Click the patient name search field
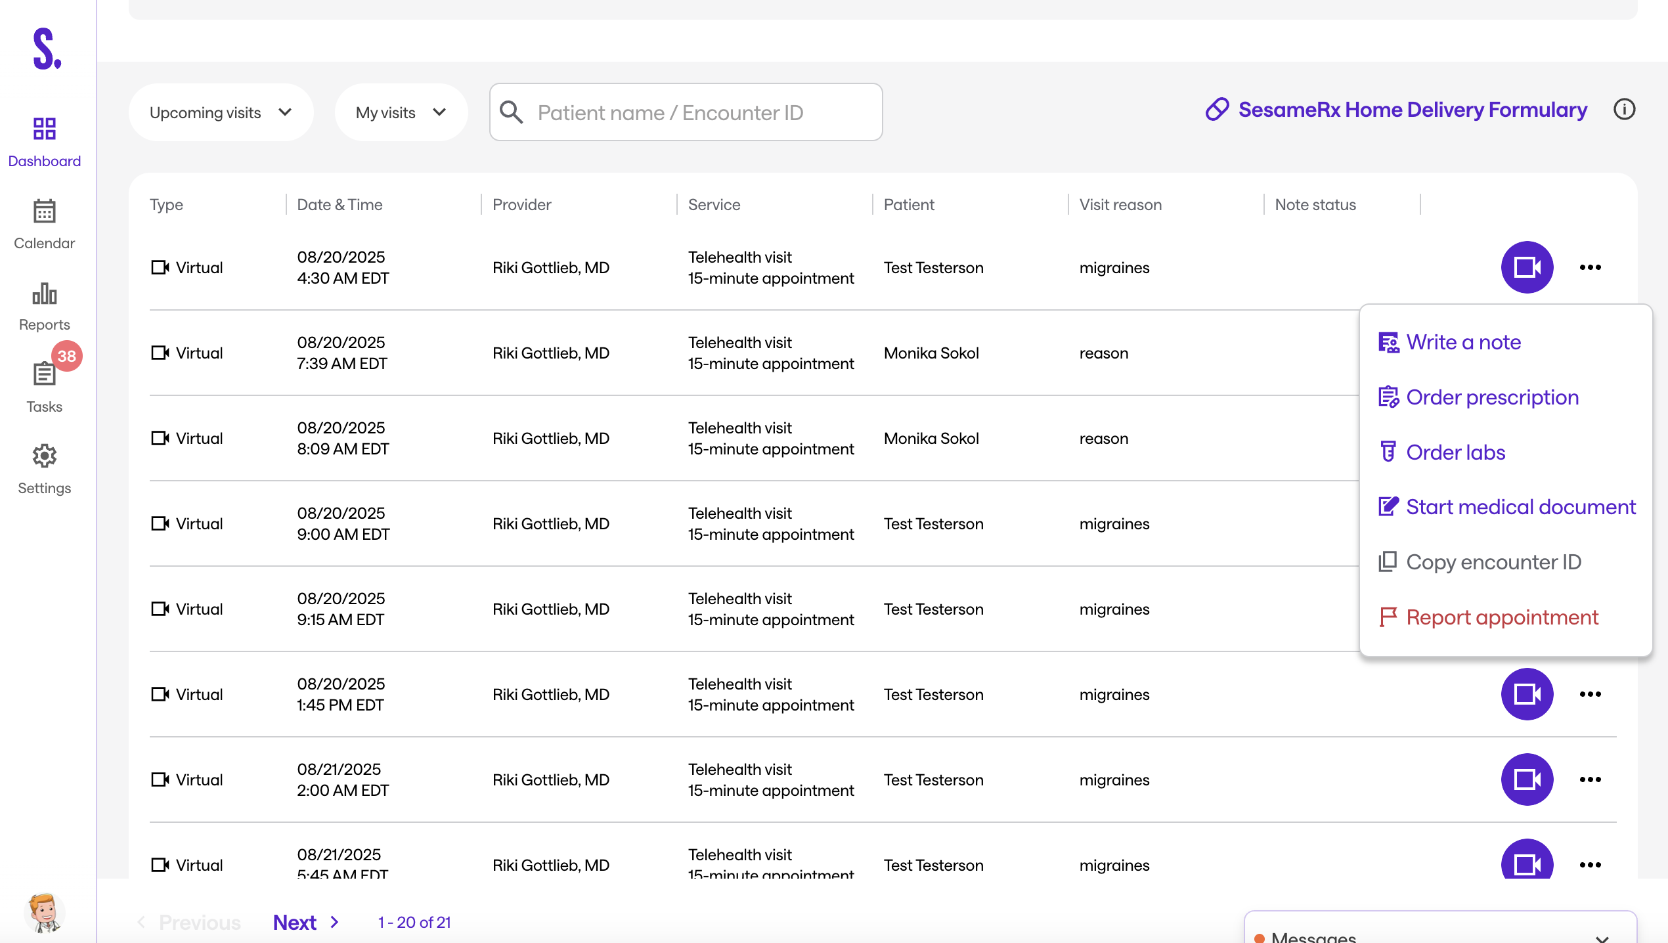Image resolution: width=1668 pixels, height=943 pixels. tap(686, 112)
